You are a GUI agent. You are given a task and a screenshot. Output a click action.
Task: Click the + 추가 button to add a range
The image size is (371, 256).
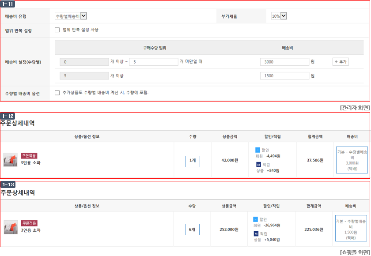click(341, 62)
